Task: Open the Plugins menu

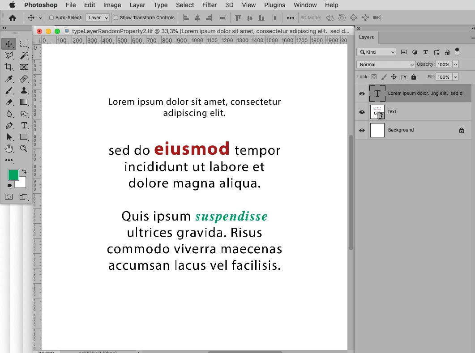Action: (x=274, y=5)
